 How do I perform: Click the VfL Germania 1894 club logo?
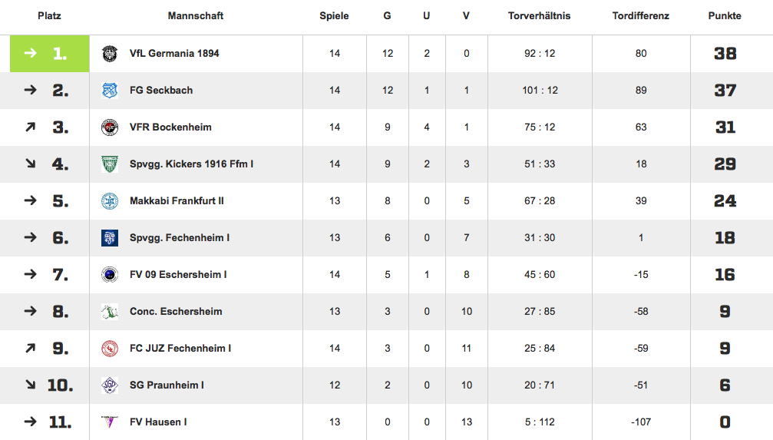(110, 53)
